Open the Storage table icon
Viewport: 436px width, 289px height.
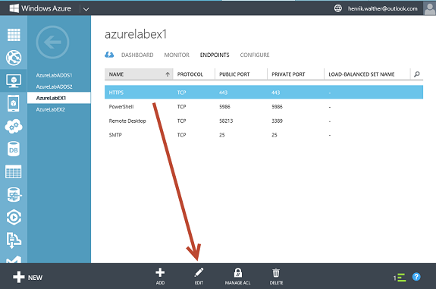[14, 171]
